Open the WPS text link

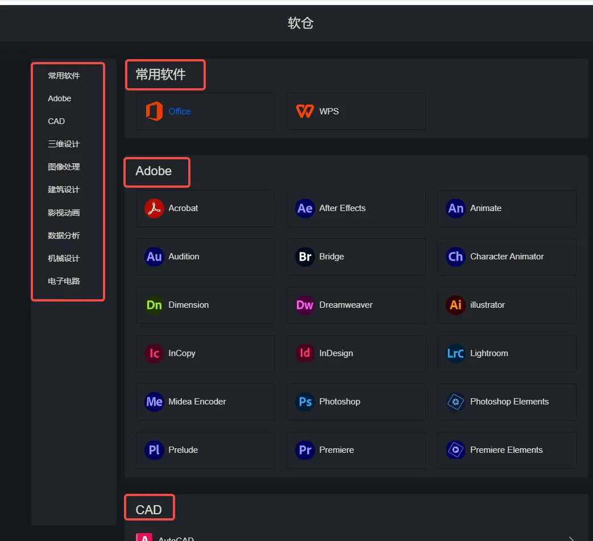coord(329,111)
